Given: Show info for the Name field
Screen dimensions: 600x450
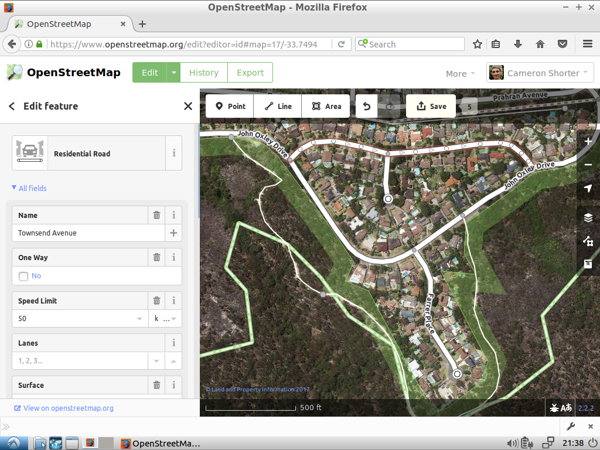Looking at the screenshot, I should click(173, 215).
